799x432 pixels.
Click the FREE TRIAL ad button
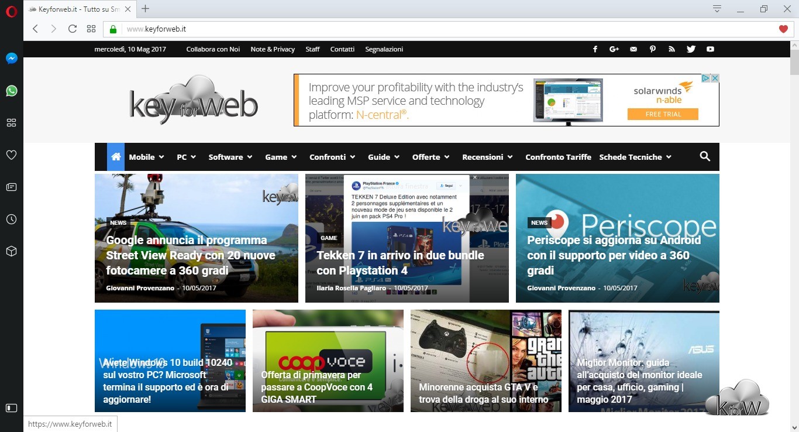point(663,114)
